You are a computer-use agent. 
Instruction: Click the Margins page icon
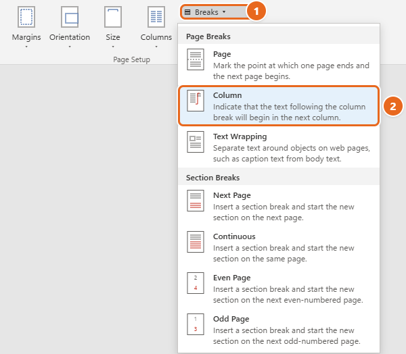click(26, 17)
